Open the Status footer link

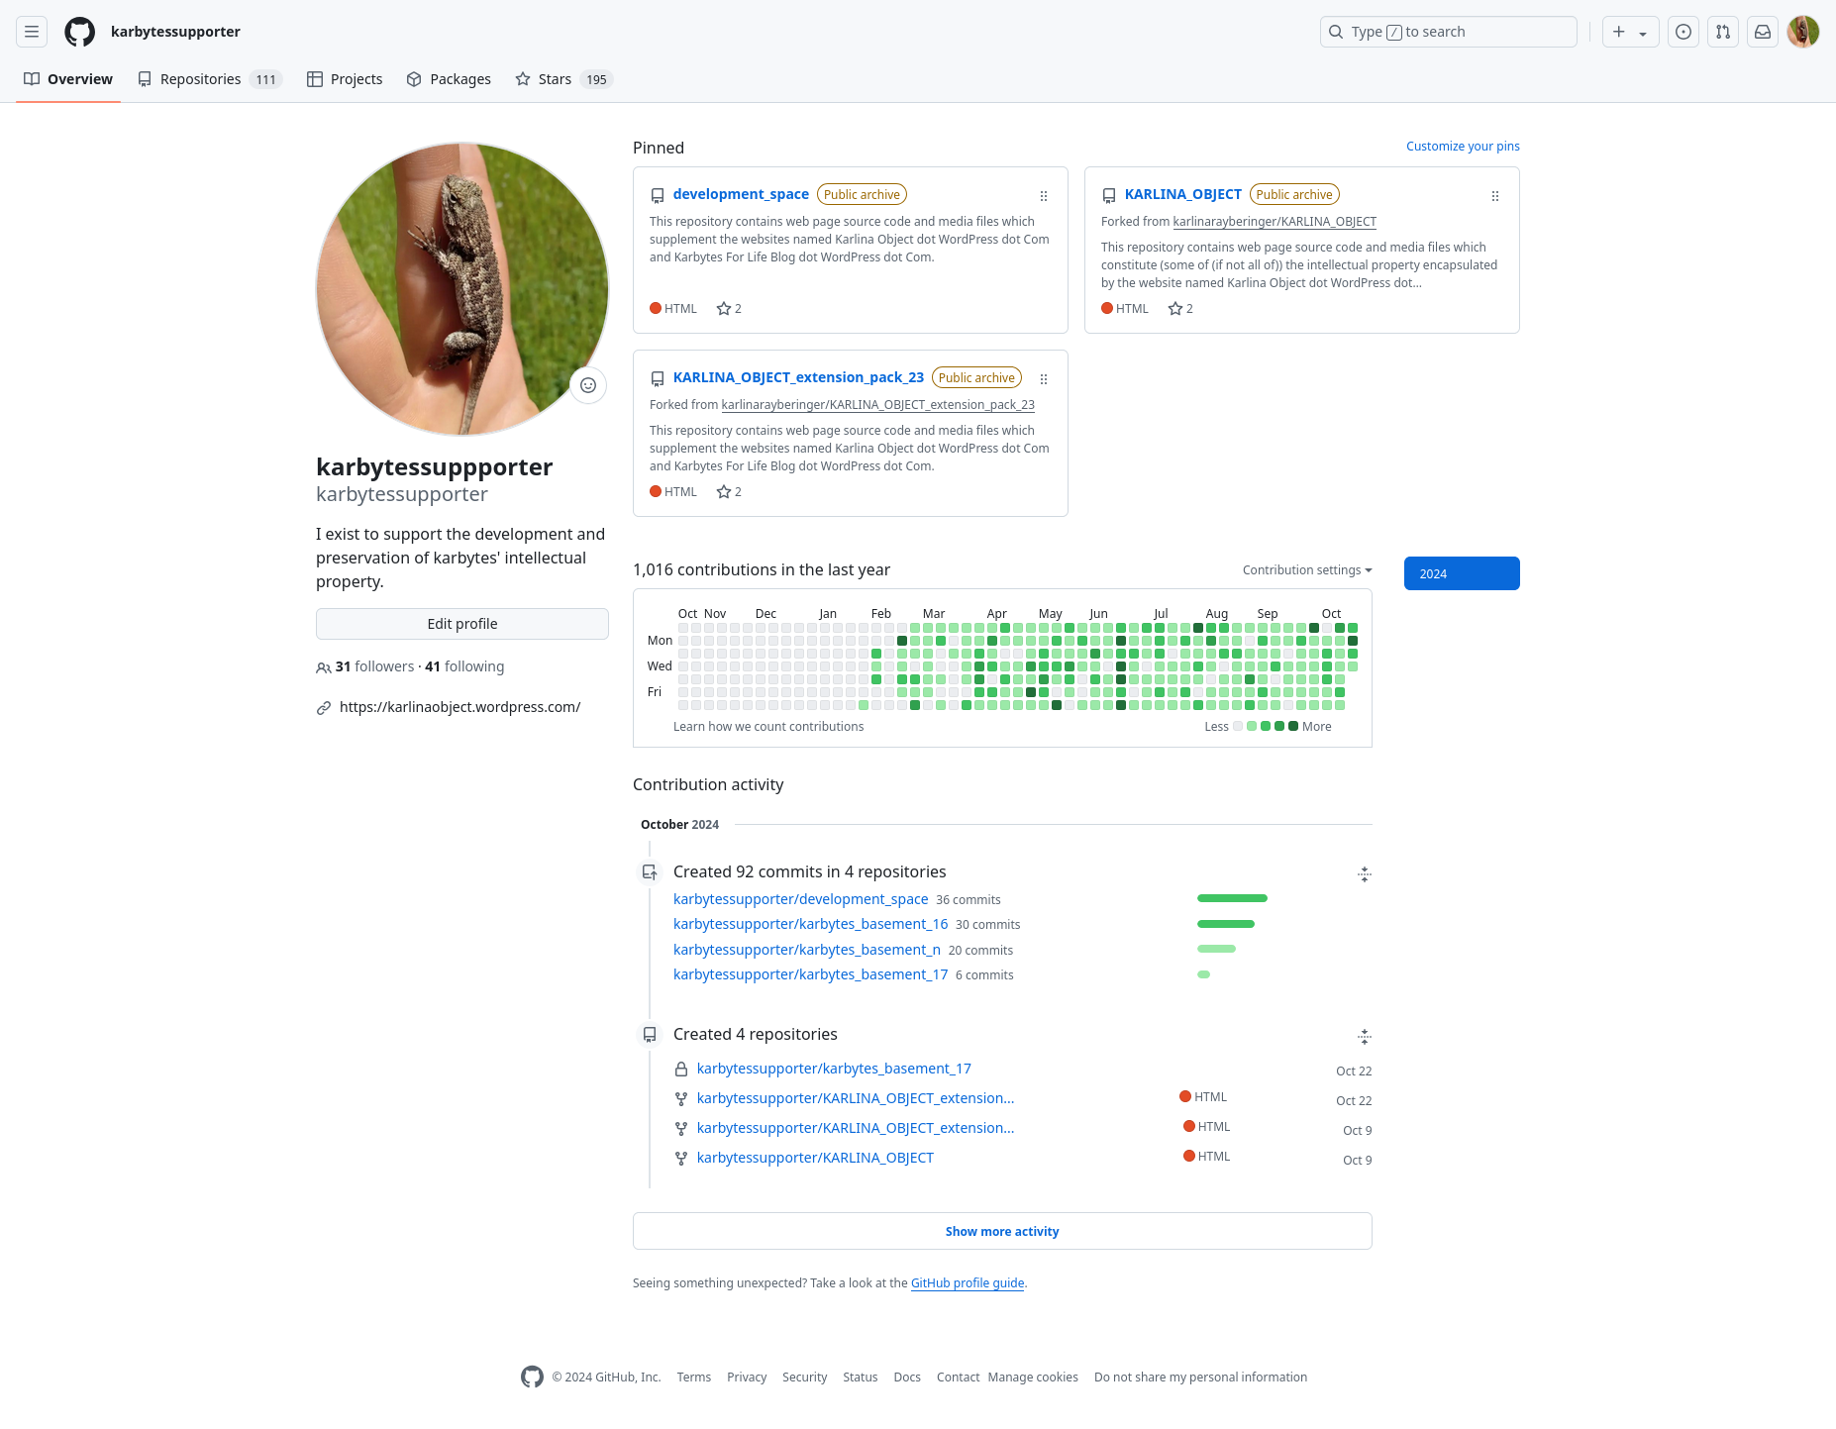tap(861, 1378)
